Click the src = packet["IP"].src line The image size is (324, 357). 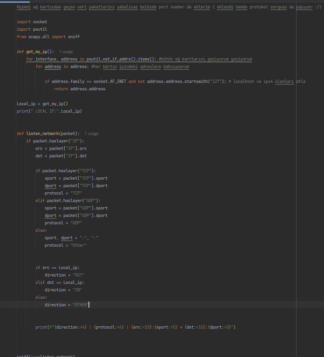pos(61,148)
